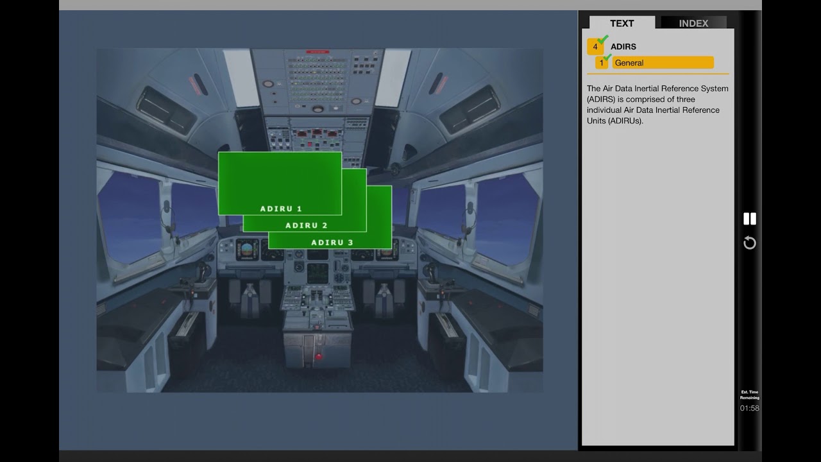Viewport: 821px width, 462px height.
Task: Replay the current slide
Action: [750, 243]
